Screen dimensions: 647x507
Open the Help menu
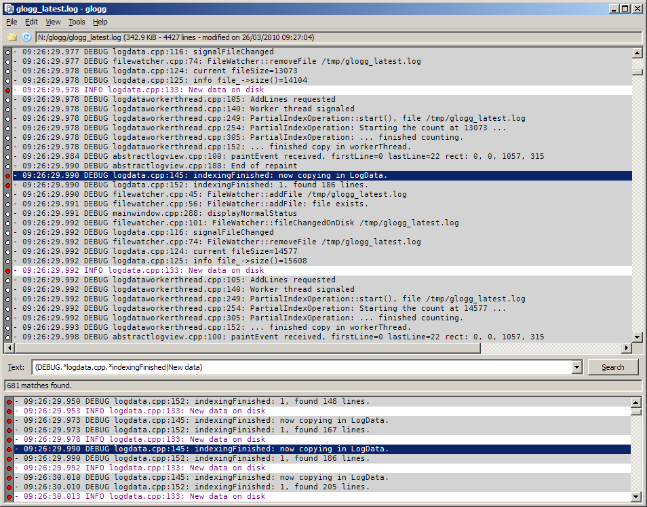click(x=100, y=22)
